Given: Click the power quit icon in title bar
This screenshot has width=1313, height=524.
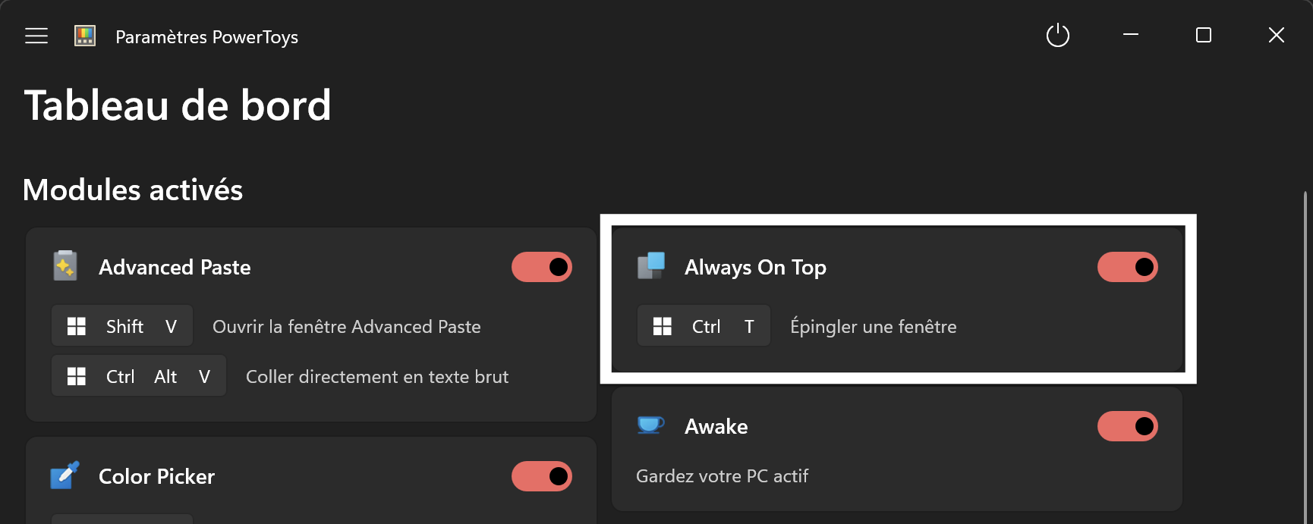Looking at the screenshot, I should 1057,36.
